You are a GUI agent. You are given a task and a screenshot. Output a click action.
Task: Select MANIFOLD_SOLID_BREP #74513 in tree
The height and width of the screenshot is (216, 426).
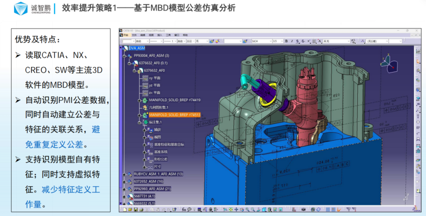pyautogui.click(x=174, y=115)
